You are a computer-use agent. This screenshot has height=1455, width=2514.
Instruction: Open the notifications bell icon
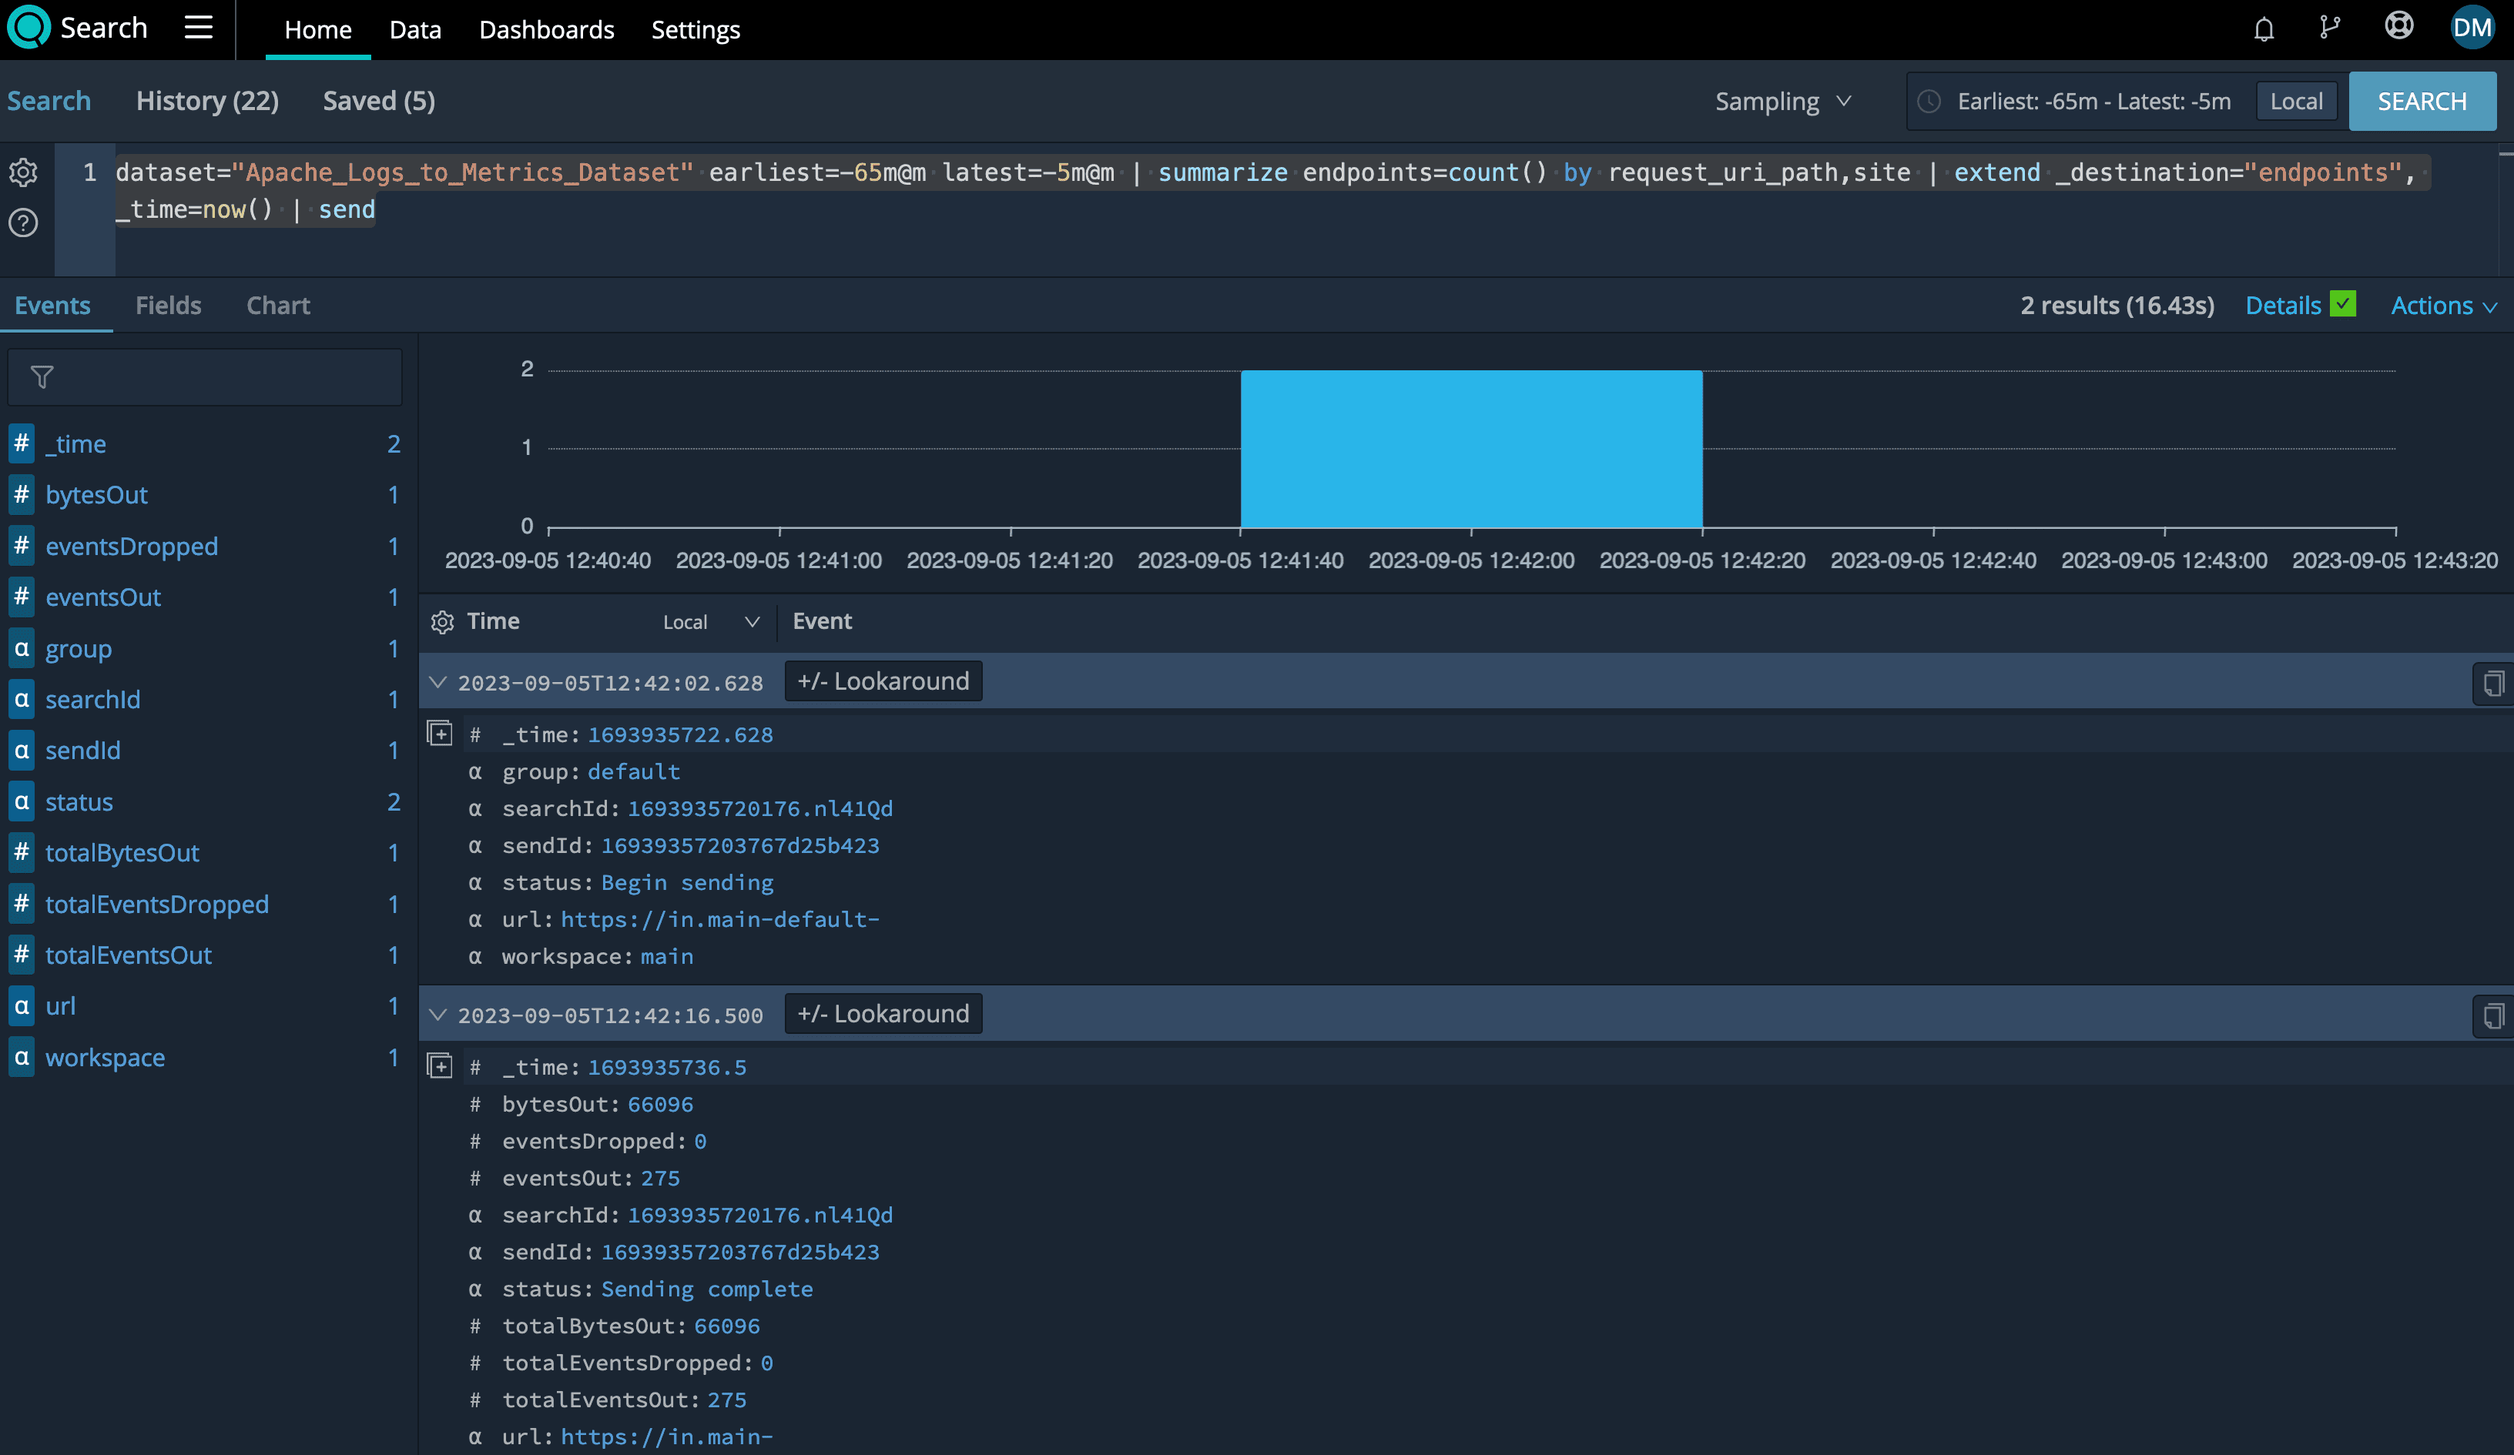2264,29
